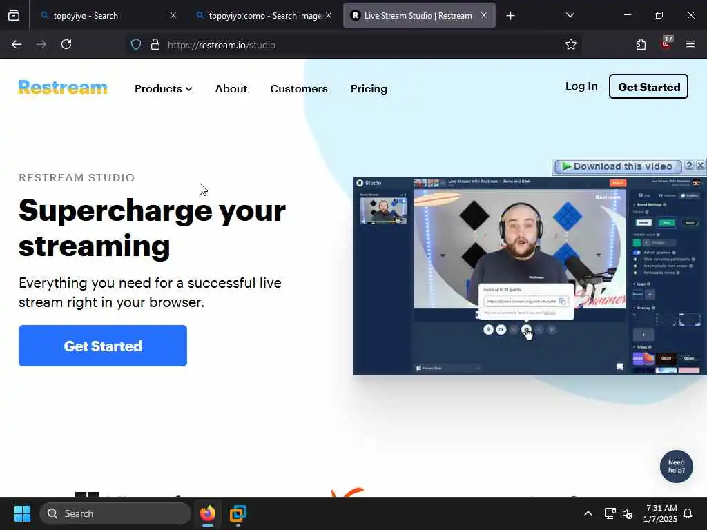This screenshot has width=707, height=530.
Task: Close the Download this video overlay
Action: point(700,166)
